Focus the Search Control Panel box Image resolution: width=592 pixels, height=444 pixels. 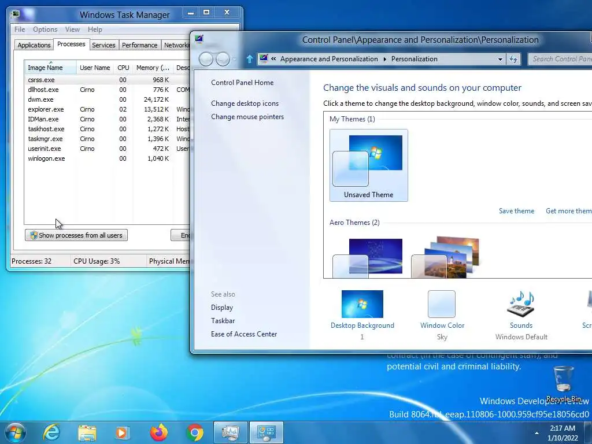[x=560, y=59]
